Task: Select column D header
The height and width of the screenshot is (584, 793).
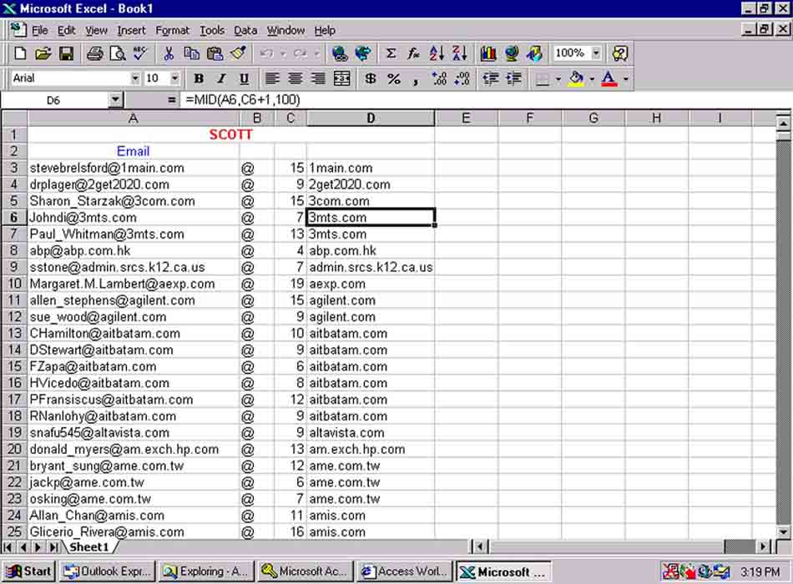Action: point(370,118)
